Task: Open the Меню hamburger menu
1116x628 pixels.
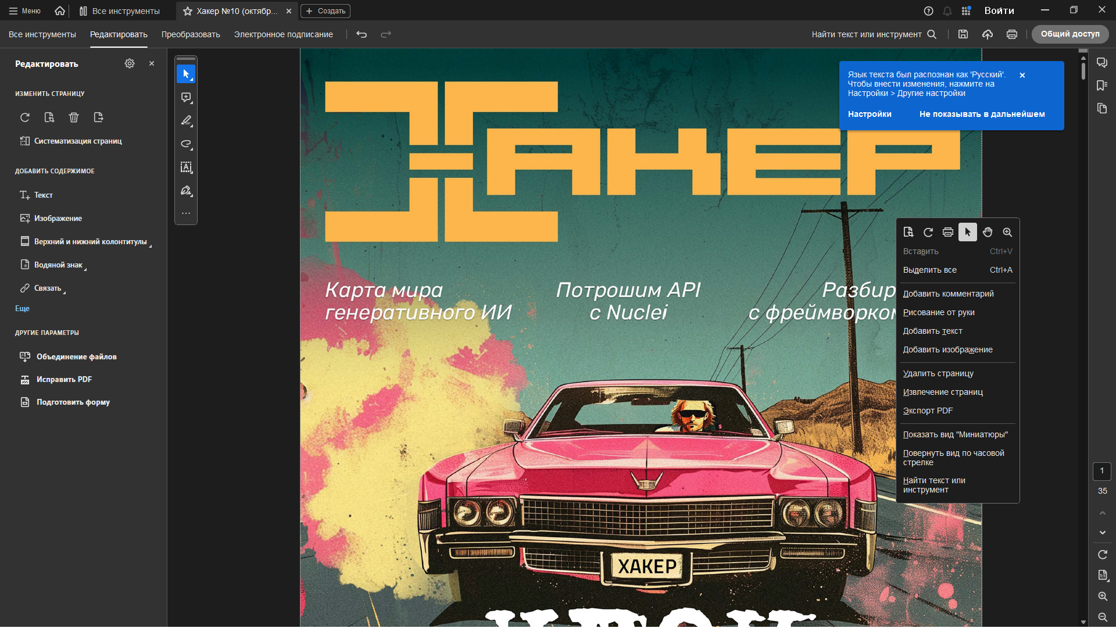Action: tap(24, 10)
